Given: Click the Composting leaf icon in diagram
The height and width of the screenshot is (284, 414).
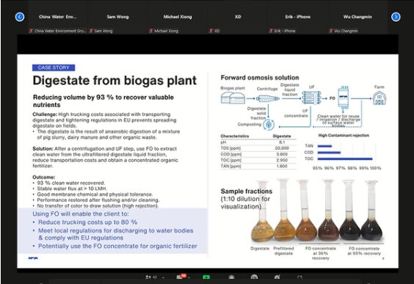Looking at the screenshot, I should [269, 124].
